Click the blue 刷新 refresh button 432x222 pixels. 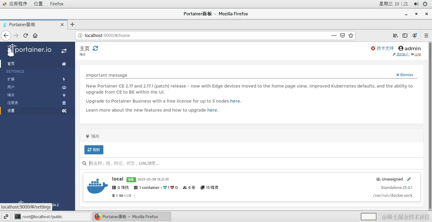click(94, 150)
